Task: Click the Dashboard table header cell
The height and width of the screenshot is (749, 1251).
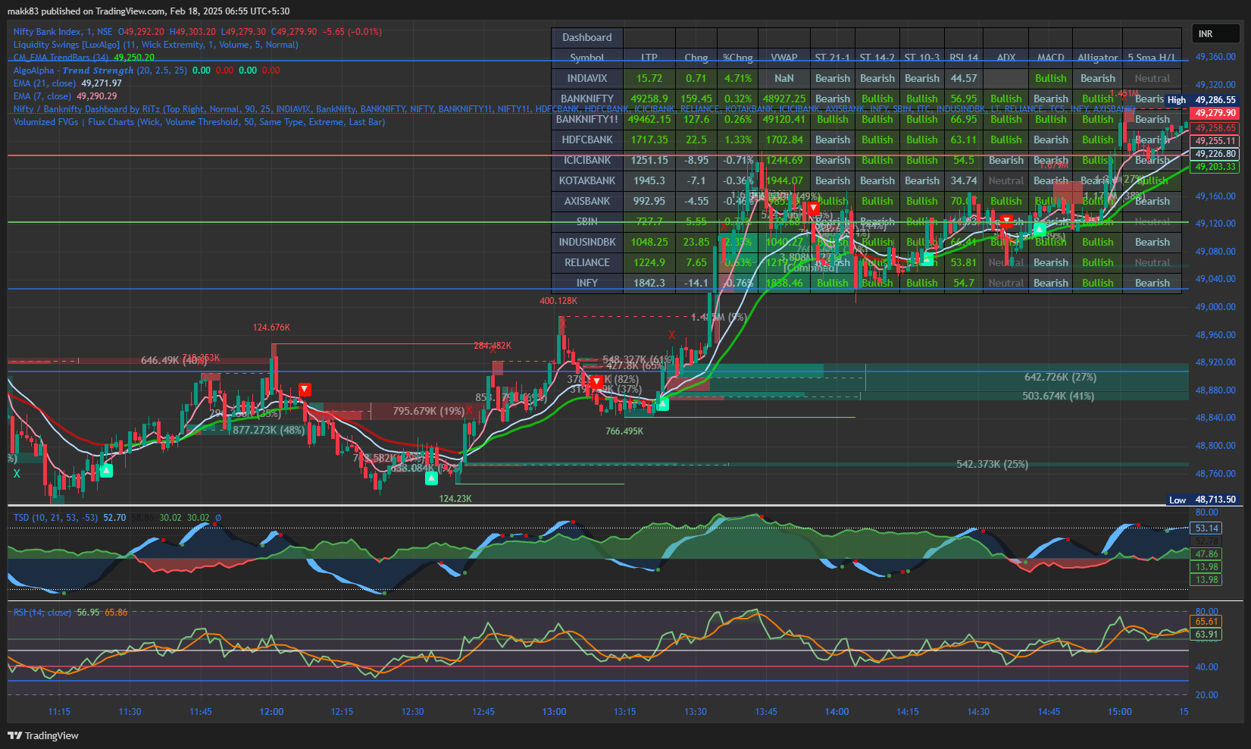Action: pos(586,38)
